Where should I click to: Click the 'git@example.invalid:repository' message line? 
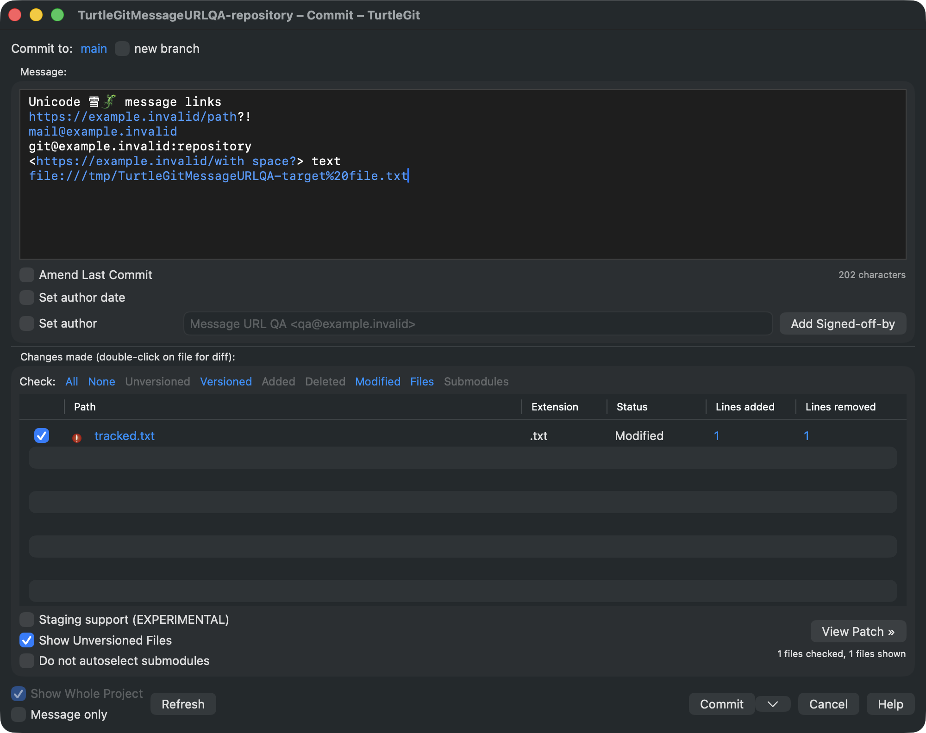[x=140, y=146]
